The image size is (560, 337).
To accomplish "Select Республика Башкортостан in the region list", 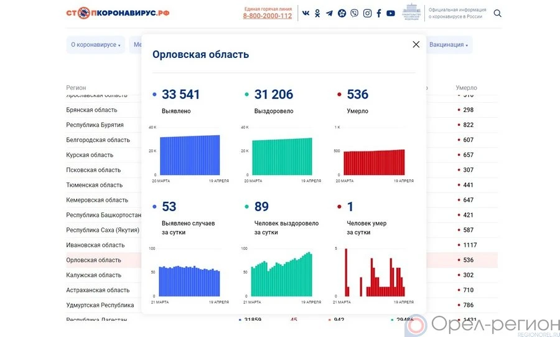I will click(x=102, y=216).
